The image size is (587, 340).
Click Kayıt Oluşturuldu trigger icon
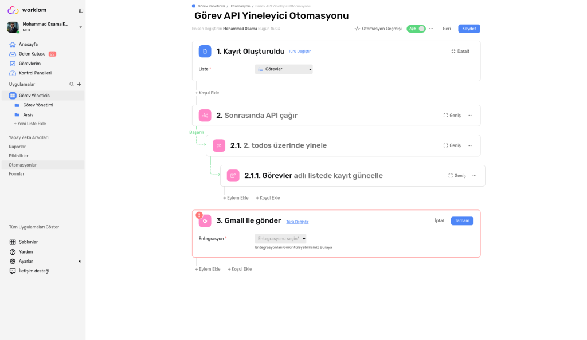(x=205, y=52)
